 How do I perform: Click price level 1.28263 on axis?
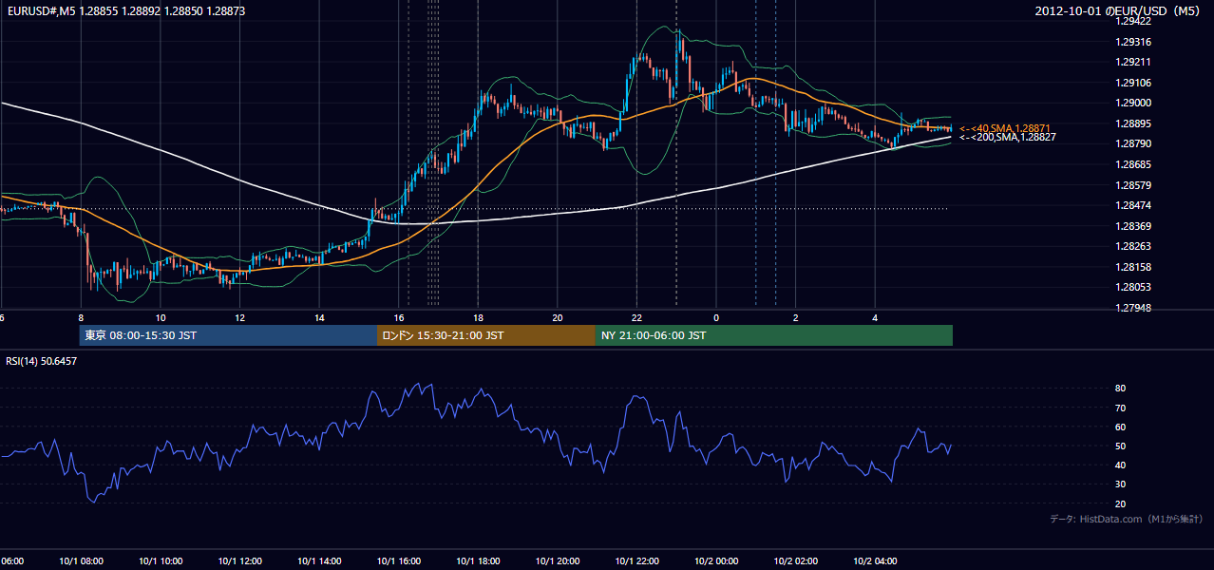tap(1133, 246)
